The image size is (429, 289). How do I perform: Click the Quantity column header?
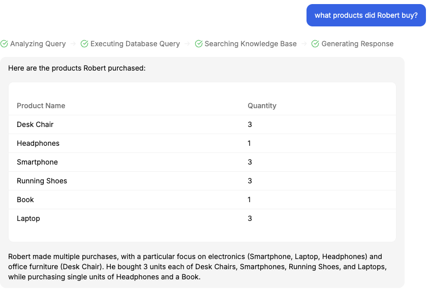point(262,106)
